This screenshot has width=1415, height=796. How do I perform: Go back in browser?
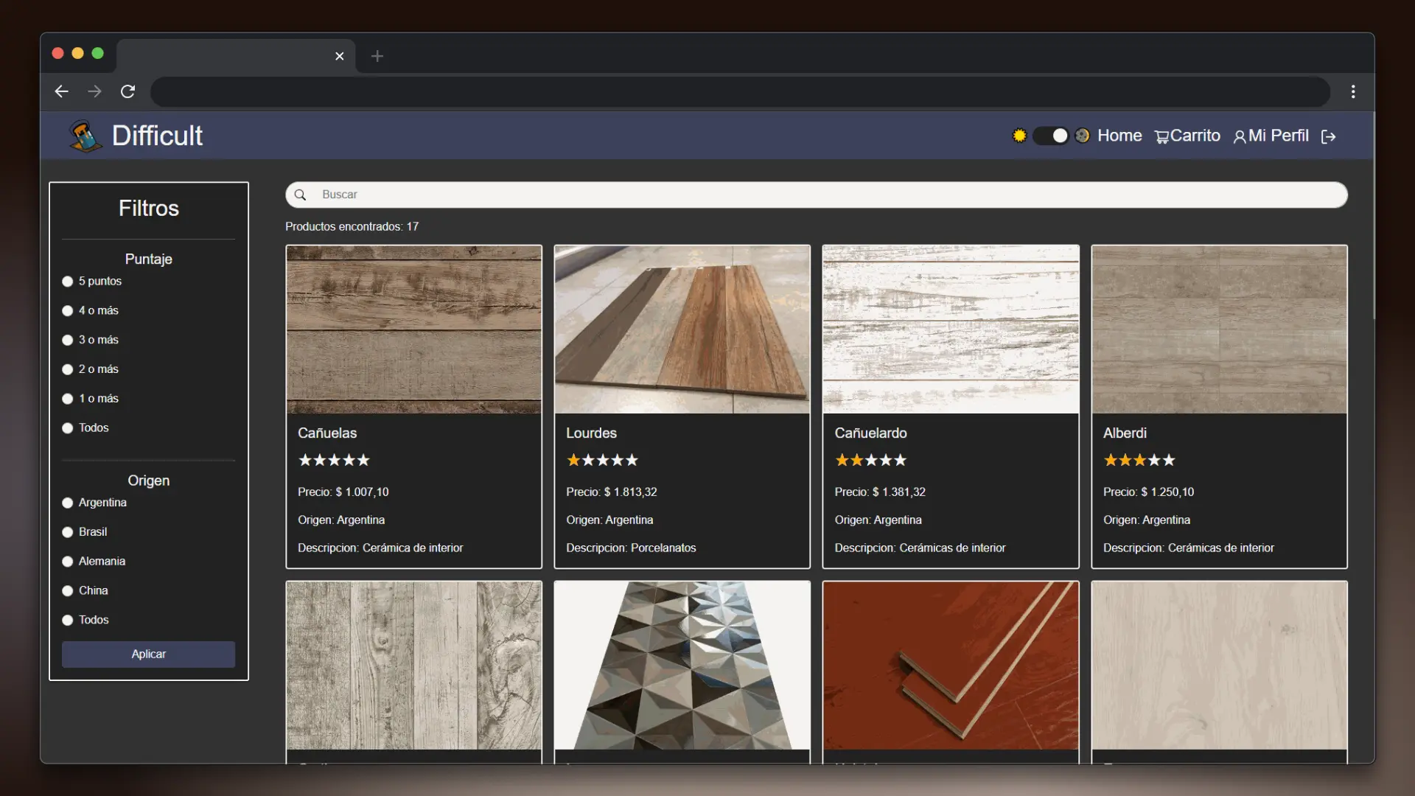62,91
